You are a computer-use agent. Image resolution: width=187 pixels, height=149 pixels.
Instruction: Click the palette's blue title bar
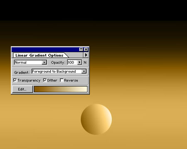click(x=45, y=49)
